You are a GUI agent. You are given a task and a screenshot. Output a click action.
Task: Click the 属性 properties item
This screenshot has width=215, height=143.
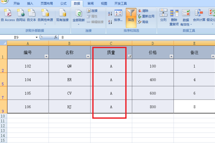coord(92,16)
